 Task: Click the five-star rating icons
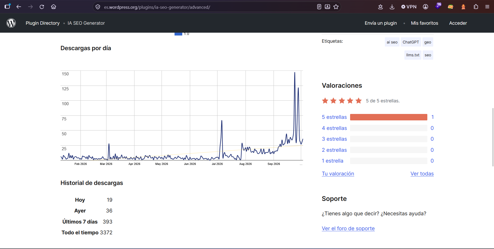pyautogui.click(x=342, y=101)
